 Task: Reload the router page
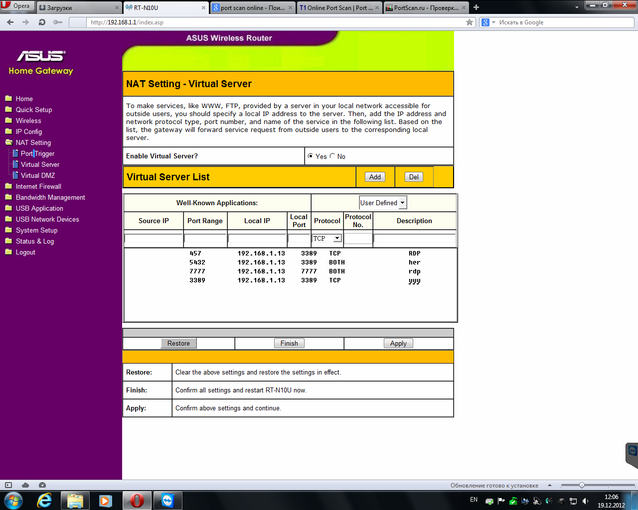point(42,22)
